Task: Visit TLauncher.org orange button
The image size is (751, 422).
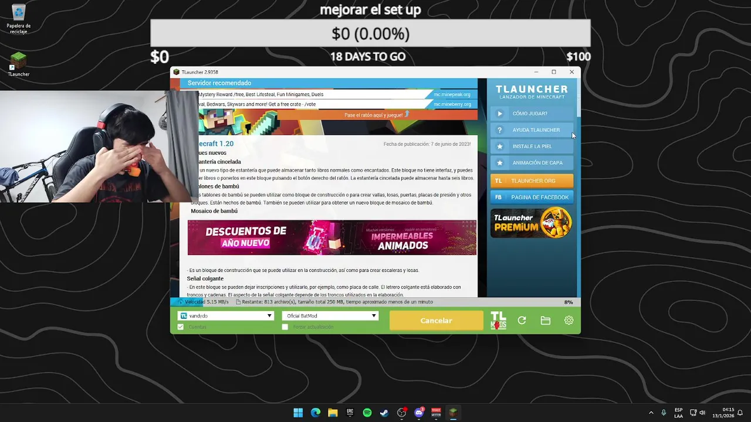Action: [532, 181]
